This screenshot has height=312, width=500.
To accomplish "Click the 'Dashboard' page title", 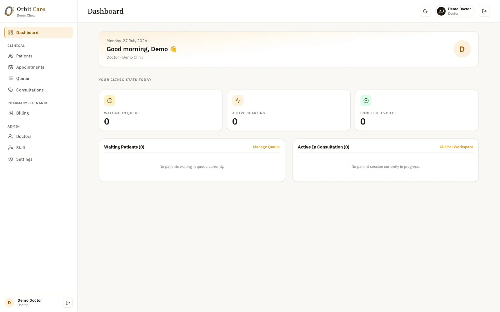I will (106, 11).
